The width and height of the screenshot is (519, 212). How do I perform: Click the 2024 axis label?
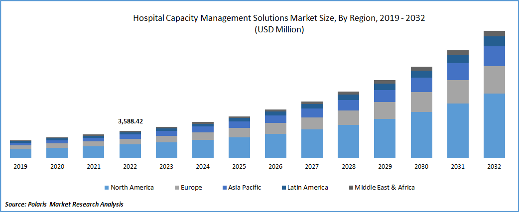pyautogui.click(x=203, y=167)
